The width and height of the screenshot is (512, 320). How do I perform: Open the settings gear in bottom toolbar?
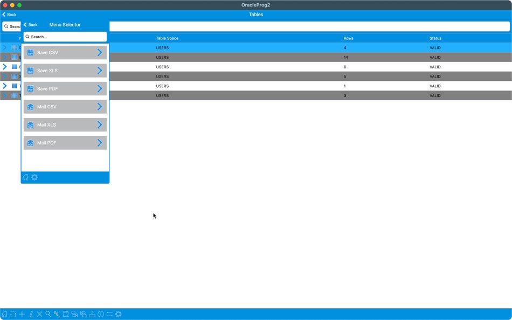(118, 314)
